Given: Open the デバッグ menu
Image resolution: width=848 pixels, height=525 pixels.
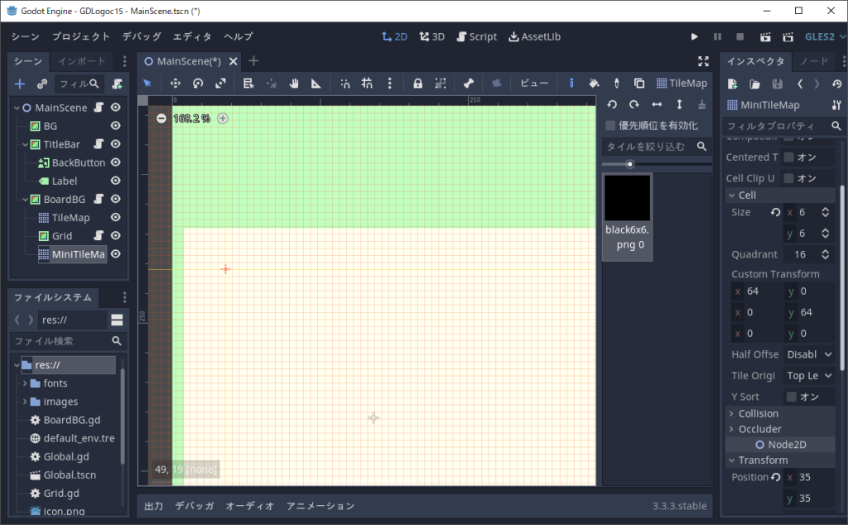Looking at the screenshot, I should tap(142, 36).
